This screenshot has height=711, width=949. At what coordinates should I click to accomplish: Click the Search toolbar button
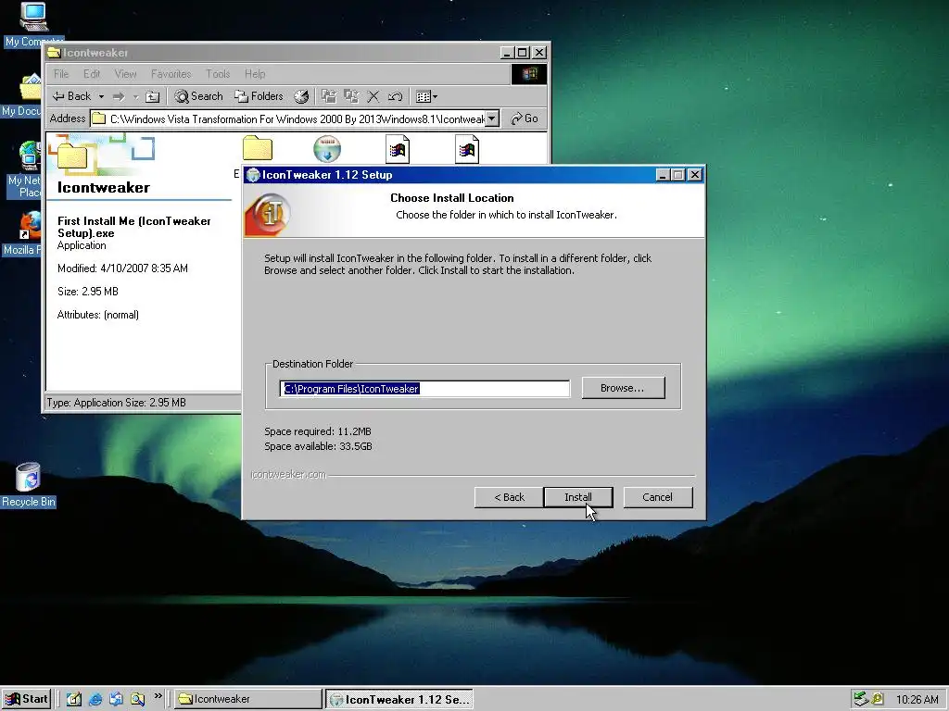[198, 96]
